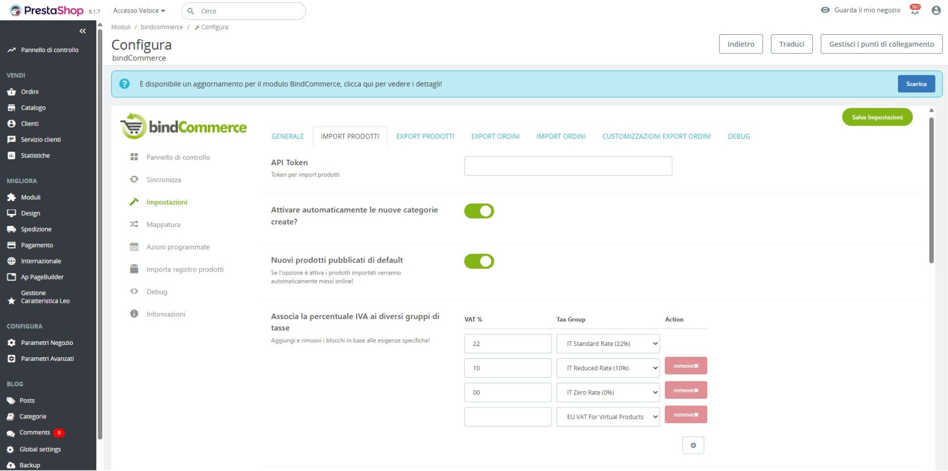
Task: Click the Sincronizza sync icon
Action: (134, 180)
